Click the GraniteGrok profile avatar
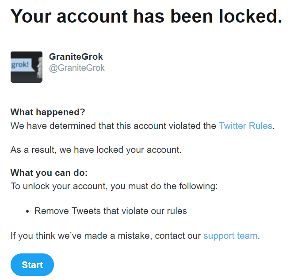This screenshot has width=298, height=280. [x=27, y=67]
